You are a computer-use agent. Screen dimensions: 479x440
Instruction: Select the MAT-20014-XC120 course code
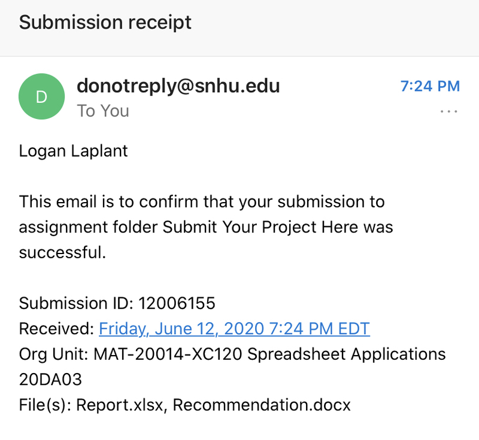pos(168,355)
